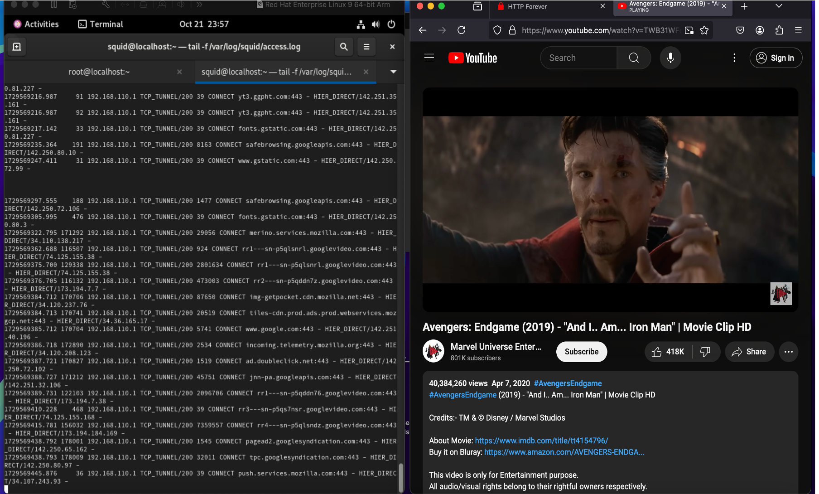This screenshot has width=819, height=494.
Task: Click the "40,384,260 views" text
Action: click(x=458, y=383)
